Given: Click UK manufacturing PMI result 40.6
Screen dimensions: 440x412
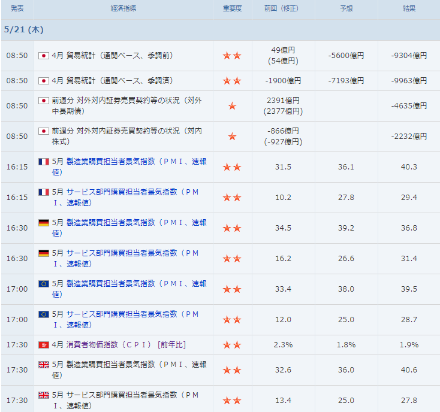Looking at the screenshot, I should (x=409, y=369).
